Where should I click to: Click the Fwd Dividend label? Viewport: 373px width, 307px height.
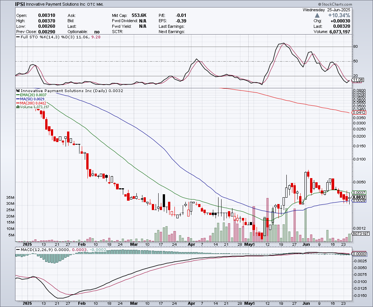tap(125, 21)
